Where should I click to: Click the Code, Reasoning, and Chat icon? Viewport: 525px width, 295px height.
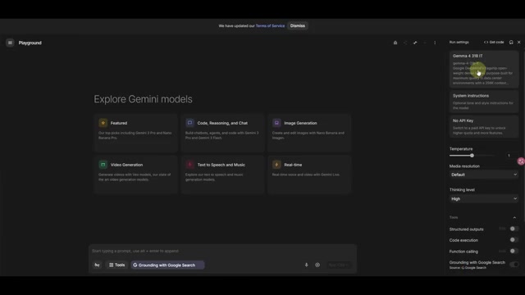tap(189, 123)
